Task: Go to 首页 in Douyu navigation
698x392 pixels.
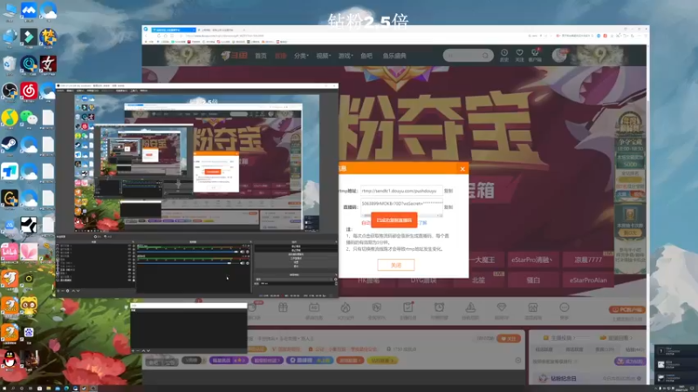Action: [x=261, y=56]
